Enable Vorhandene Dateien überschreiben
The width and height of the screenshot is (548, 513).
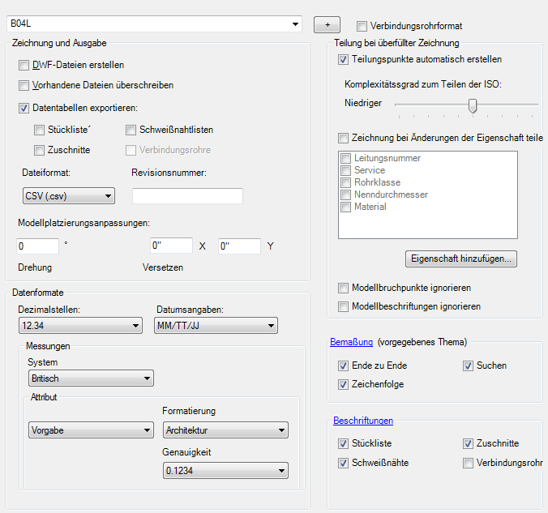click(x=24, y=85)
